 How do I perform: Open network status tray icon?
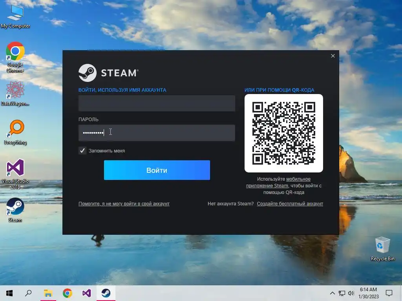click(342, 293)
